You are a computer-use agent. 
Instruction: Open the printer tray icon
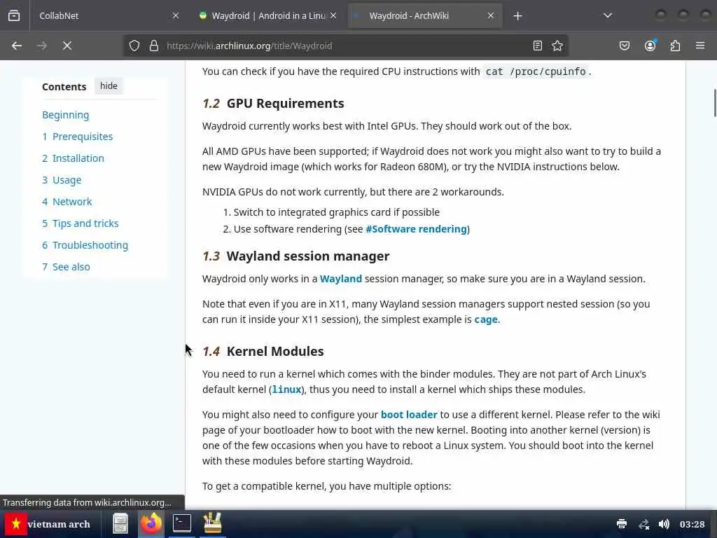[622, 524]
